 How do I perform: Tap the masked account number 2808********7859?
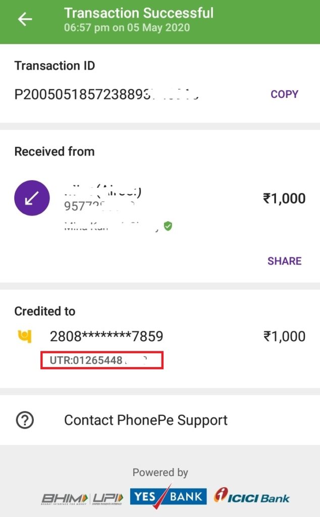(106, 336)
